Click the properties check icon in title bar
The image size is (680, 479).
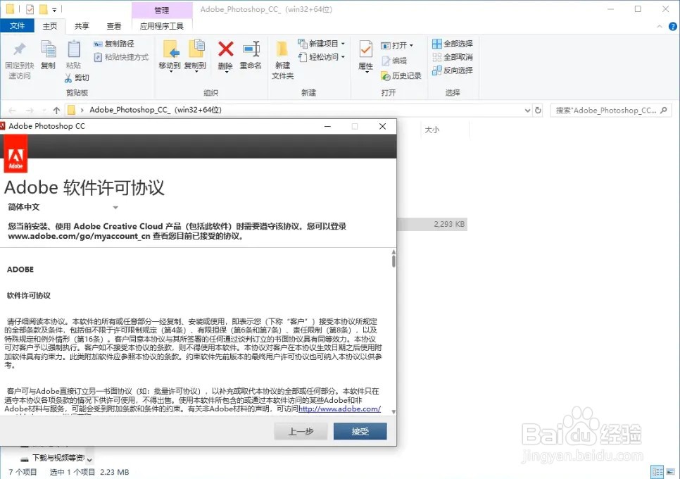(x=30, y=9)
